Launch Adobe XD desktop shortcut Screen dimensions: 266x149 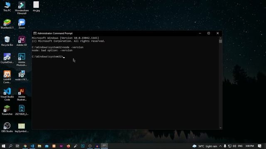coord(22,41)
